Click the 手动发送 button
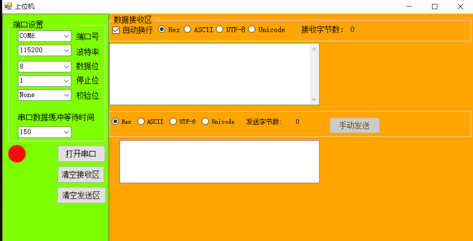 coord(355,125)
